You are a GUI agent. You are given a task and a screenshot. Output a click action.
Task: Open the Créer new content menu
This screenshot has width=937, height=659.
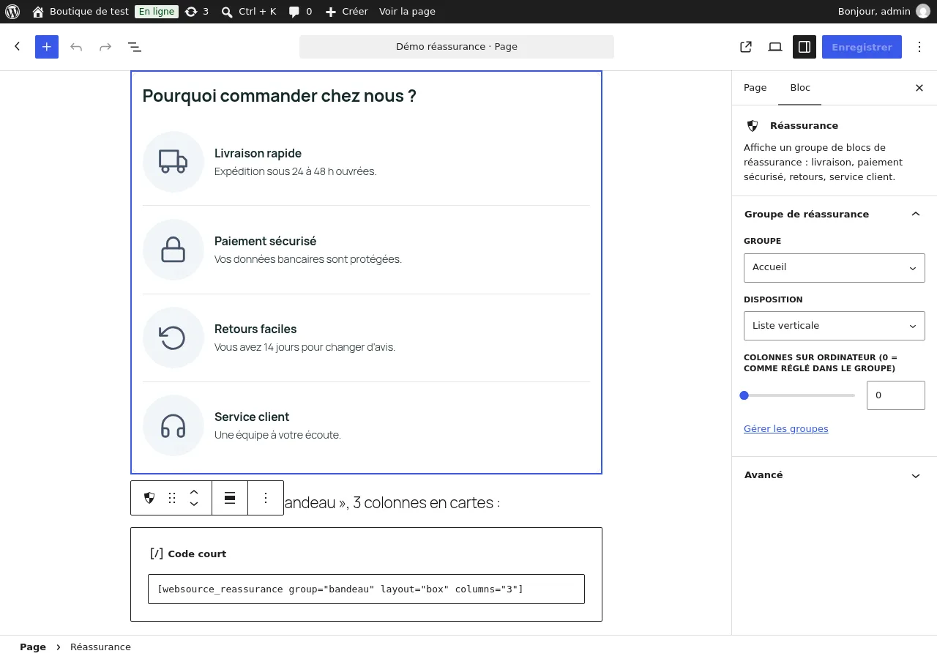click(346, 12)
